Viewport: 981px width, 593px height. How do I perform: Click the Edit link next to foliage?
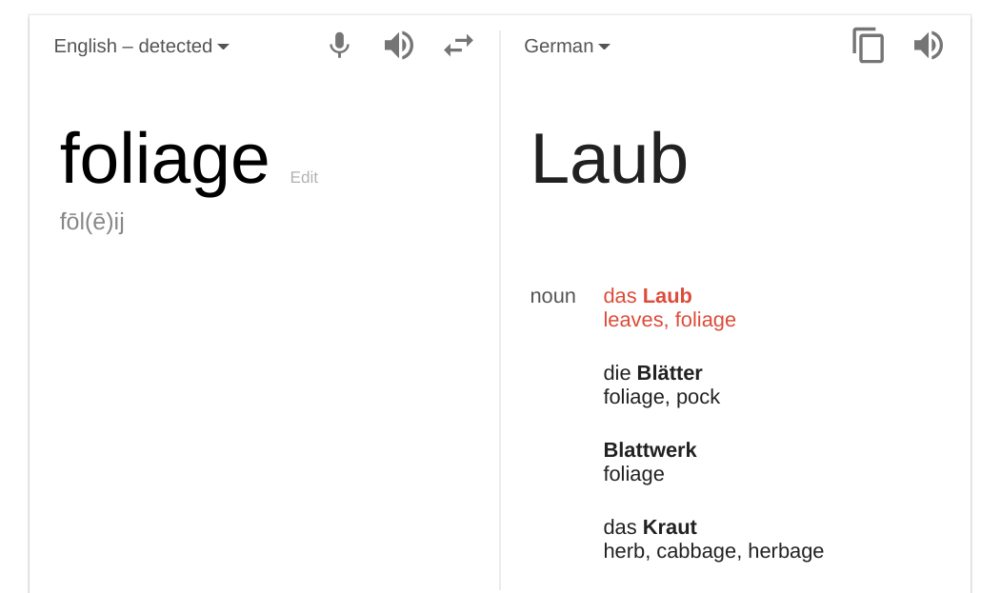click(x=304, y=178)
